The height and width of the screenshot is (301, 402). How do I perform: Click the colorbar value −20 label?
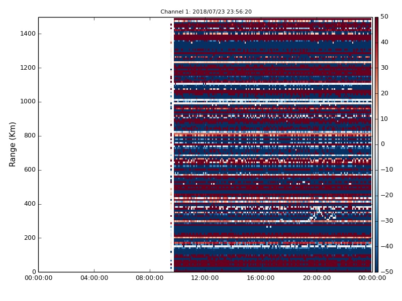[x=386, y=195]
